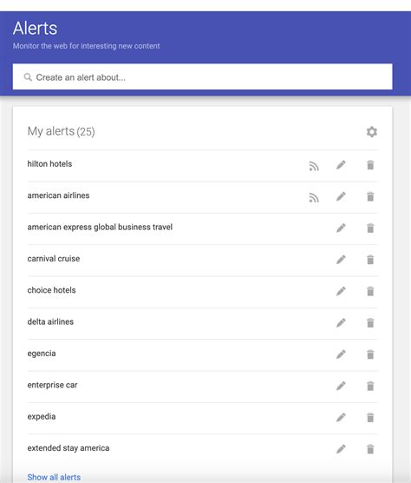Edit the expedia alert
411x483 pixels.
click(x=341, y=418)
